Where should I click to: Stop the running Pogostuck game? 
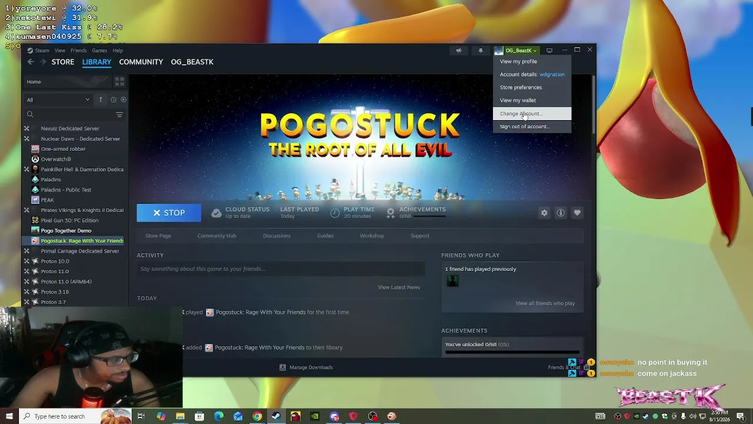[169, 213]
